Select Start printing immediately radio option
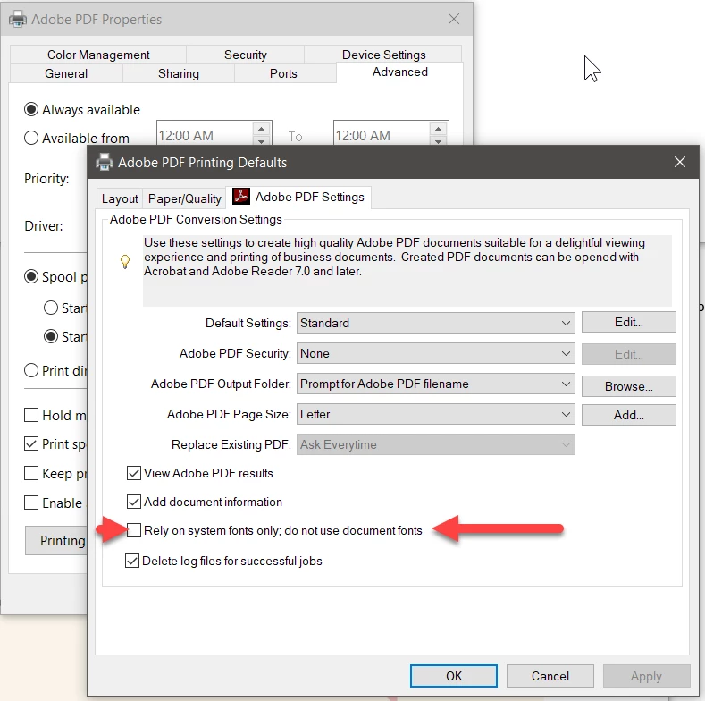Screen dimensions: 705x701 click(x=51, y=336)
